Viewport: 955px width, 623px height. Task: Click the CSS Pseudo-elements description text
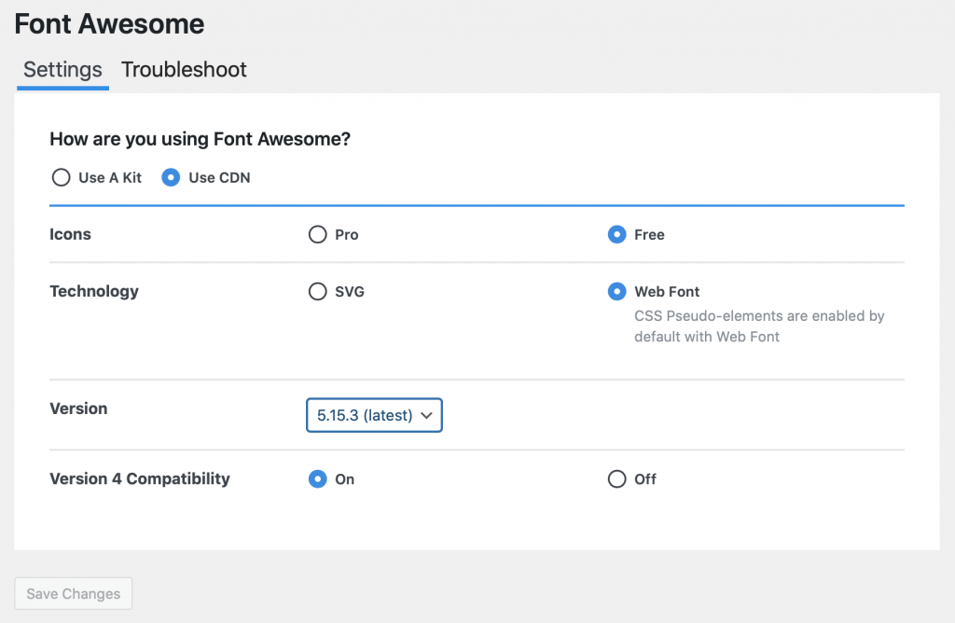tap(759, 326)
